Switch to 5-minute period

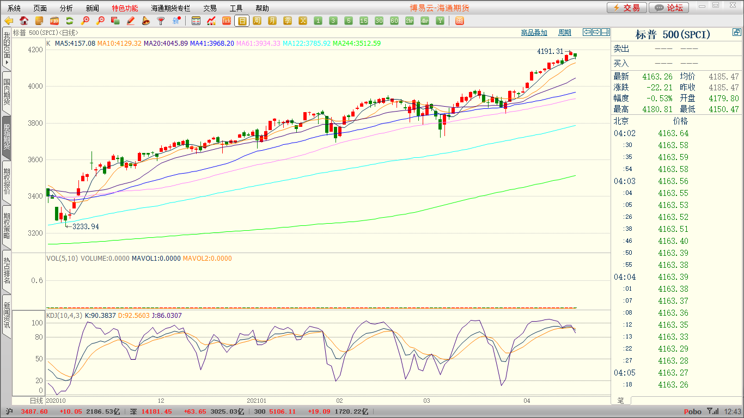(349, 21)
